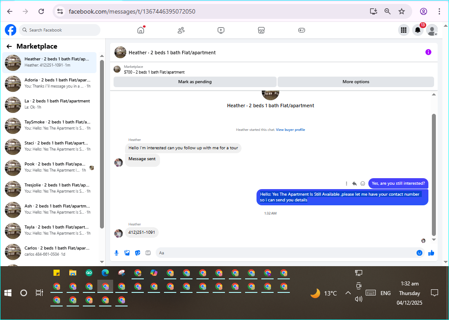Open the Adoria conversation in list
This screenshot has width=449, height=320.
(x=49, y=84)
